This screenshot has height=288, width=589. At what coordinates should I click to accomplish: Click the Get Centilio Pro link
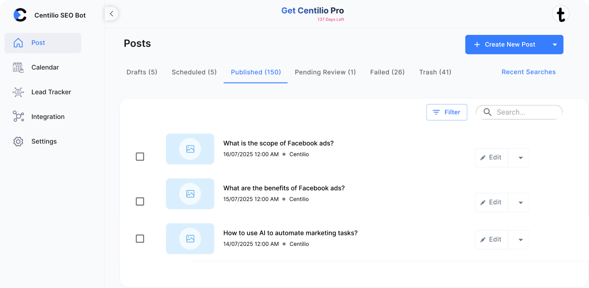click(312, 10)
